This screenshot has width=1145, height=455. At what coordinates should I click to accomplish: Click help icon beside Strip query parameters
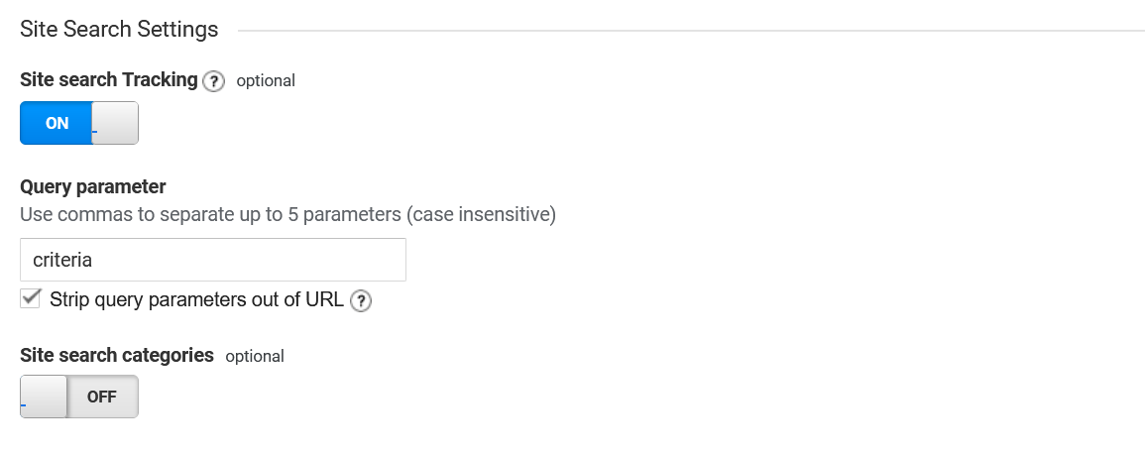coord(361,300)
